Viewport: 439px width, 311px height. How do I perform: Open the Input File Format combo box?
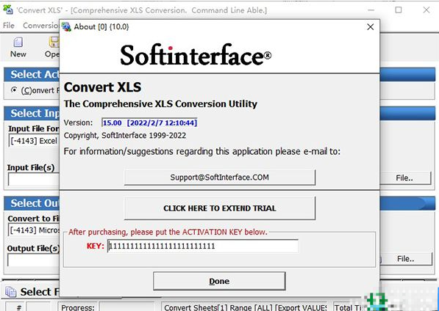[x=34, y=141]
